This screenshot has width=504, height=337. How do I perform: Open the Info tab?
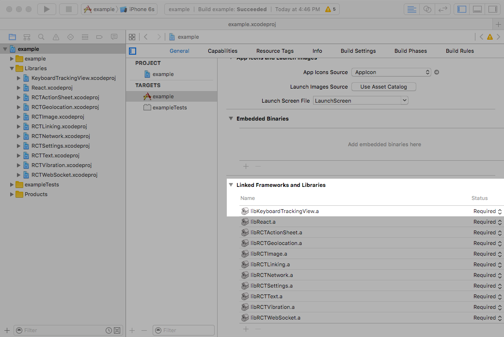click(317, 51)
